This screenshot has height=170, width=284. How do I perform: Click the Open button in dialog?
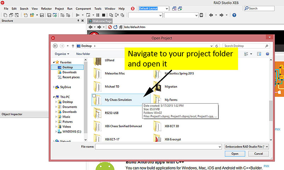click(x=235, y=154)
